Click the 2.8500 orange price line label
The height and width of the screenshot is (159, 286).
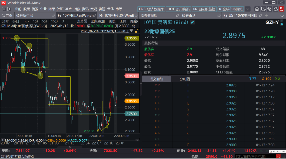(131, 101)
